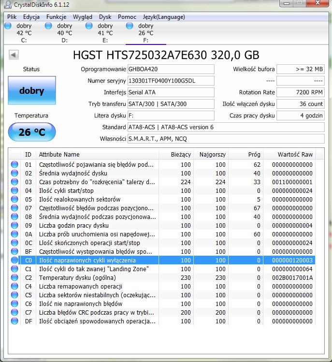Open the Pomoc menu
The height and width of the screenshot is (362, 332).
point(127,17)
